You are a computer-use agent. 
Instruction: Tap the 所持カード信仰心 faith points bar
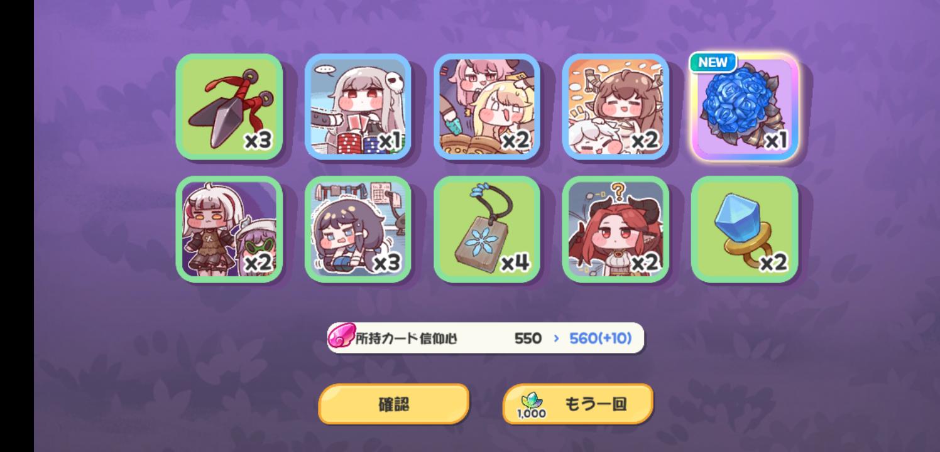coord(486,338)
